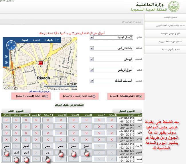
Task: Click the X in Sunday's 7 AM slot
Action: coord(99,127)
